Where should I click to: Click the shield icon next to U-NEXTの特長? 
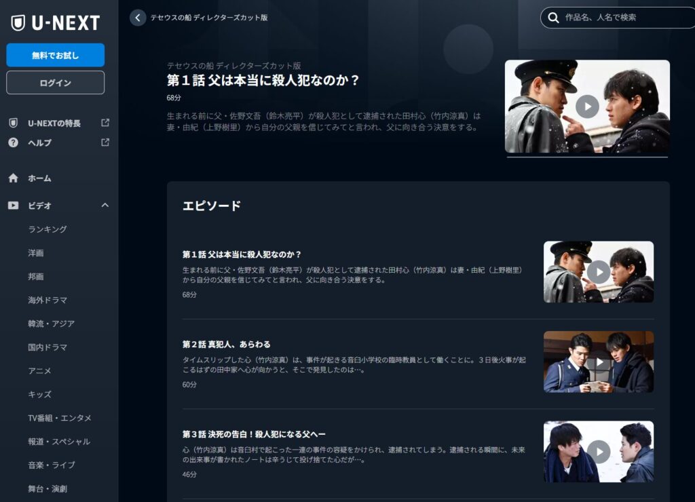[14, 123]
